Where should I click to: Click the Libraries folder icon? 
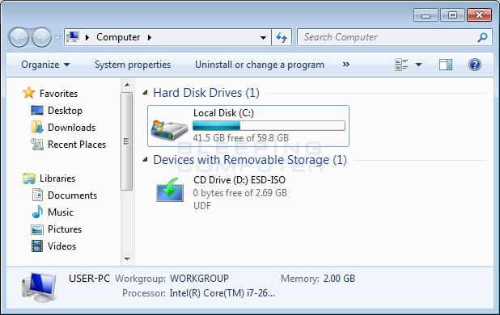pyautogui.click(x=29, y=178)
